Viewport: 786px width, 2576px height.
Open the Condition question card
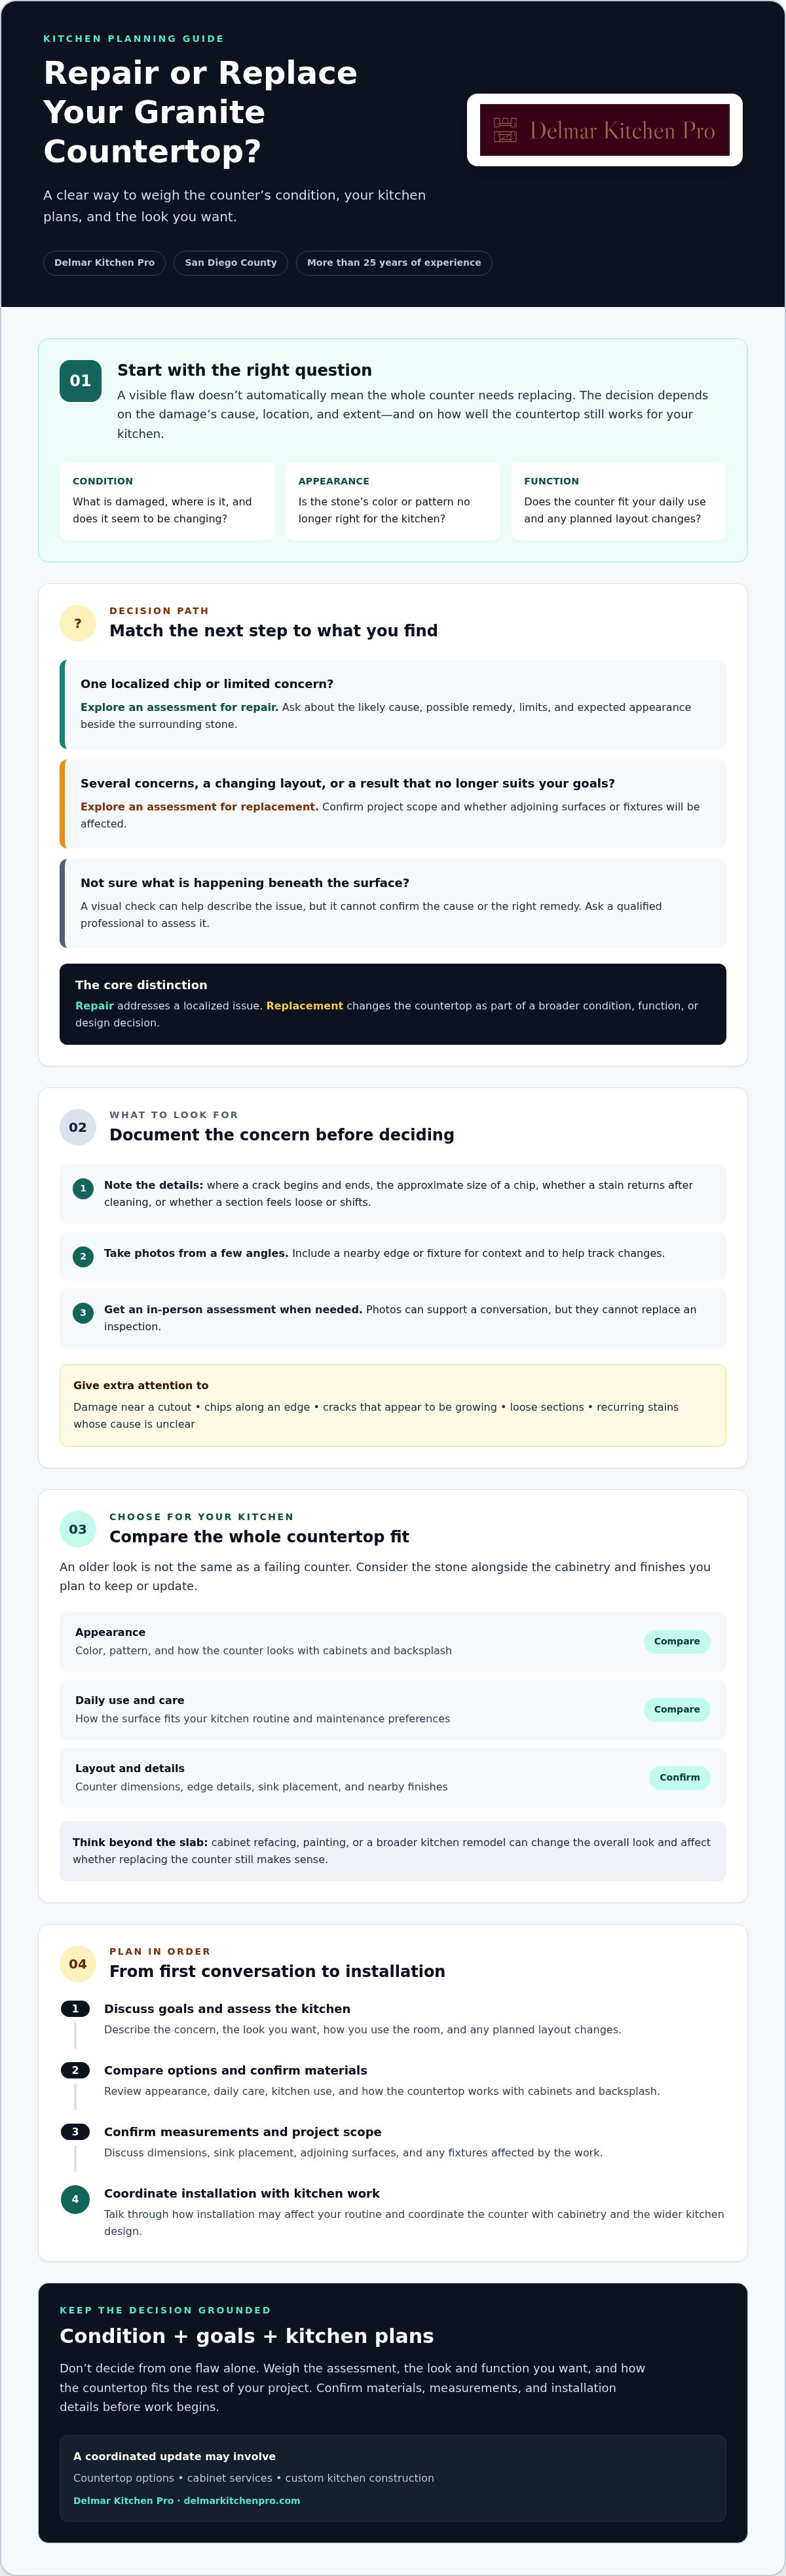[x=167, y=501]
